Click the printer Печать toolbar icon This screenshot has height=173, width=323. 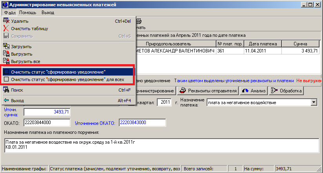pos(138,22)
